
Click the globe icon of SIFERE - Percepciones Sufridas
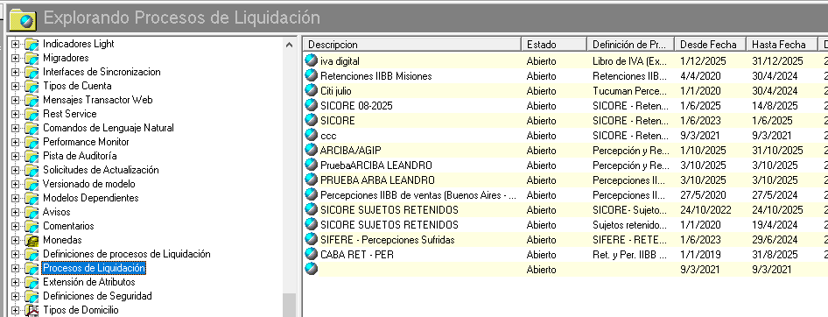(x=312, y=239)
